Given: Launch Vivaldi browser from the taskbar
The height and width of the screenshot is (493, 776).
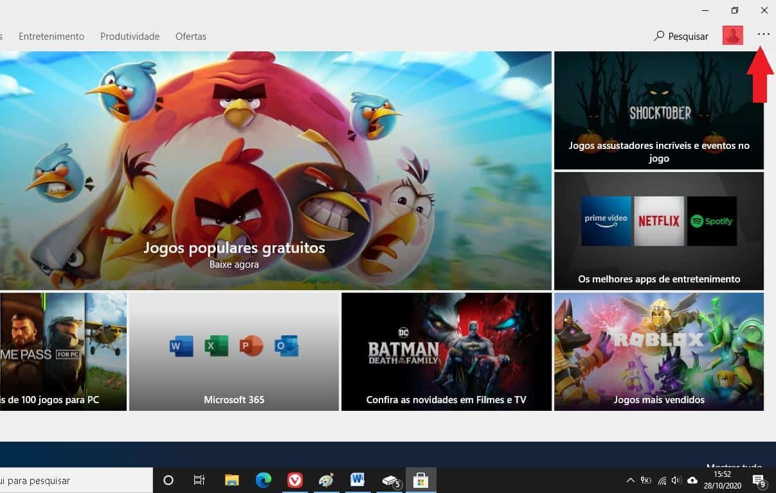Looking at the screenshot, I should point(295,480).
